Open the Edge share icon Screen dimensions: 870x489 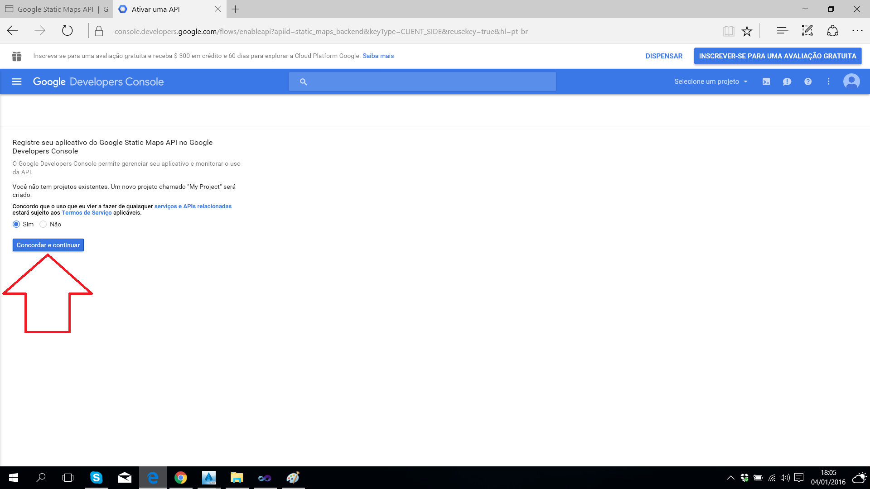[x=832, y=31]
